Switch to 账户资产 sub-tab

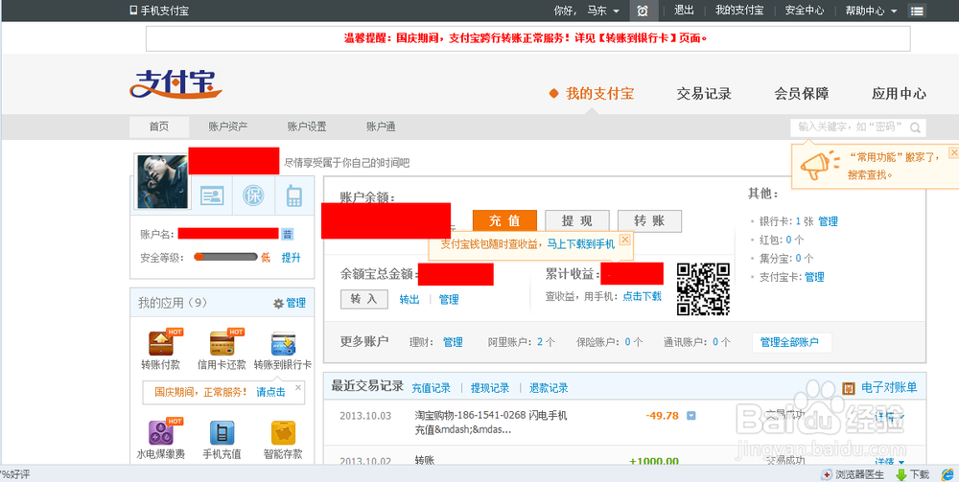228,127
